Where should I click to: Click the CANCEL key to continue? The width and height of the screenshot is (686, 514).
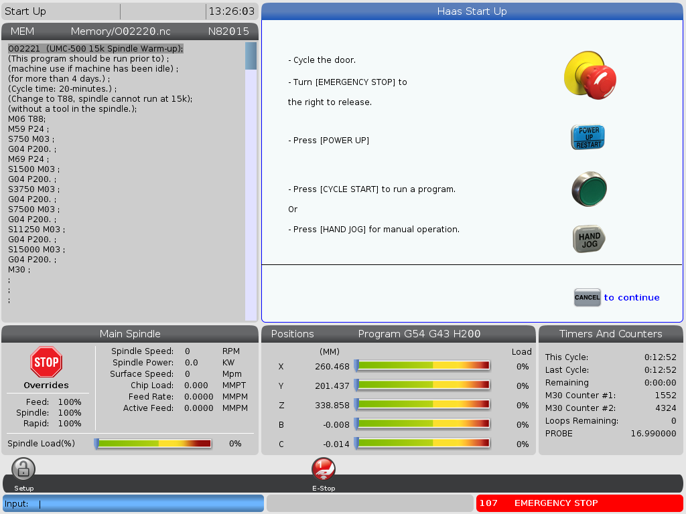pos(587,298)
